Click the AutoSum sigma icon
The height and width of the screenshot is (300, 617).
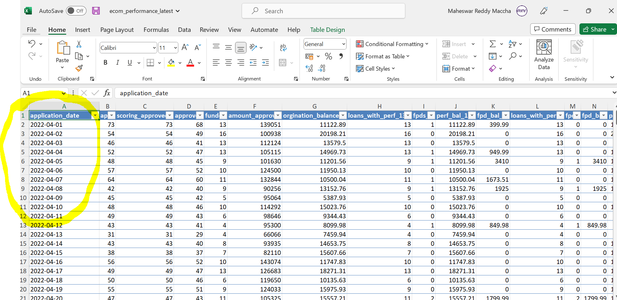click(492, 44)
